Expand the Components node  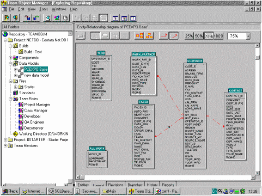tap(10, 58)
